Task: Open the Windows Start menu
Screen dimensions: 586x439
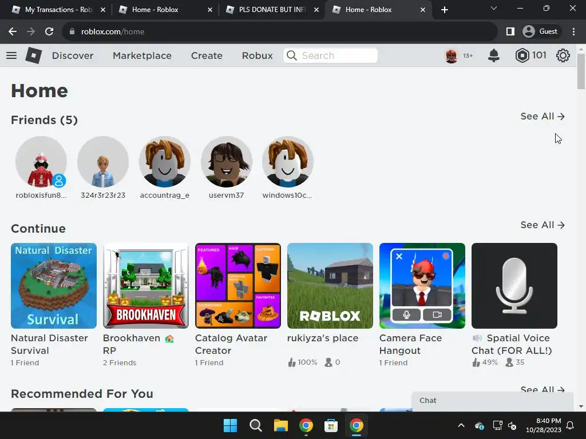Action: 230,425
